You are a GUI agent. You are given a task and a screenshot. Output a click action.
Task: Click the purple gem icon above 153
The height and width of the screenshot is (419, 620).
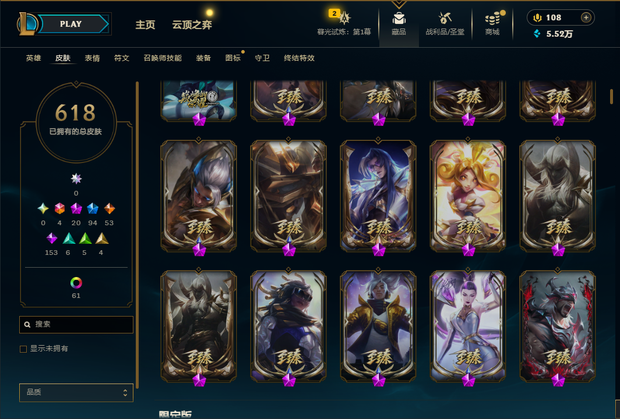pyautogui.click(x=52, y=238)
